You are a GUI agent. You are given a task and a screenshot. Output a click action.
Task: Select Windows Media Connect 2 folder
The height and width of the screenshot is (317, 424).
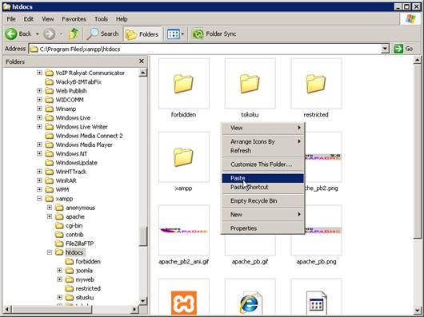click(89, 136)
